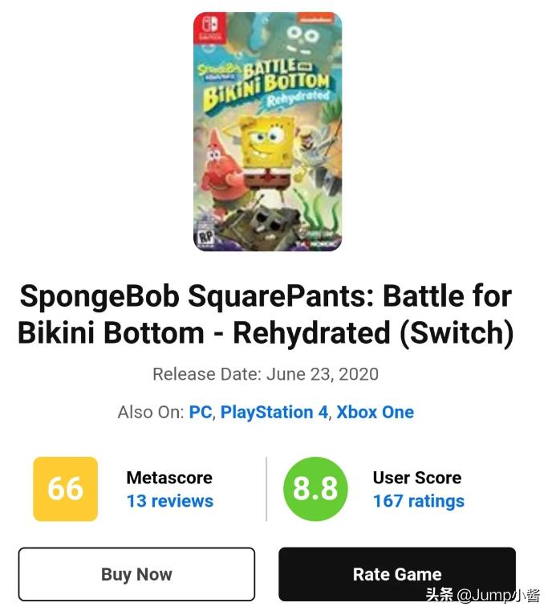Open the PlayStation 4 version link

click(274, 413)
